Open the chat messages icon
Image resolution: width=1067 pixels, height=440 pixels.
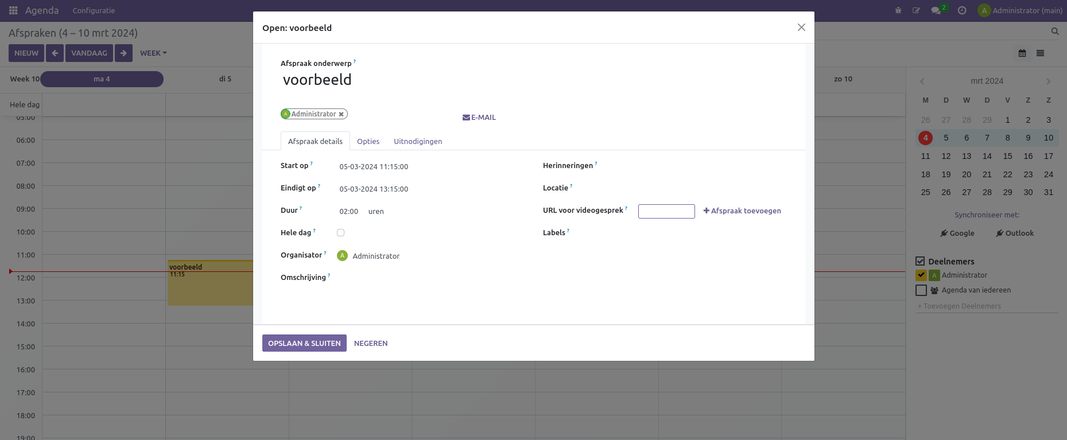(x=936, y=10)
